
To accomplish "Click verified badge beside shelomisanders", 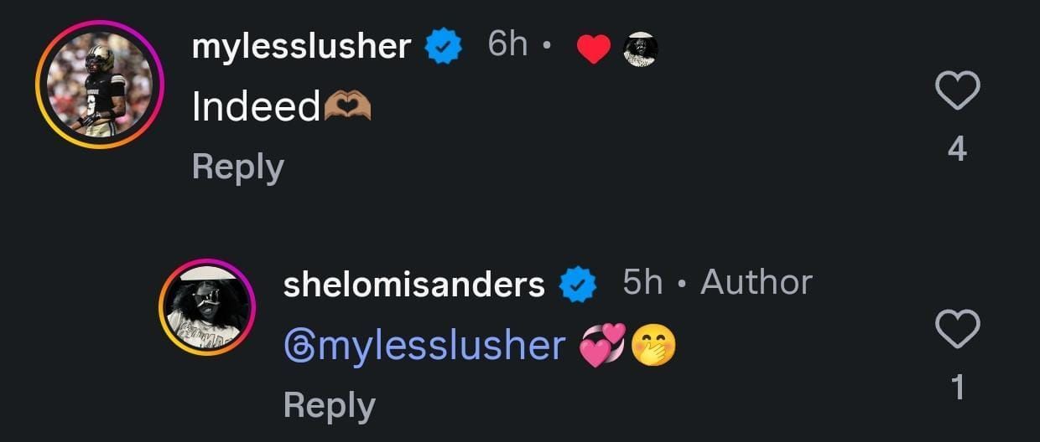I will click(x=578, y=284).
